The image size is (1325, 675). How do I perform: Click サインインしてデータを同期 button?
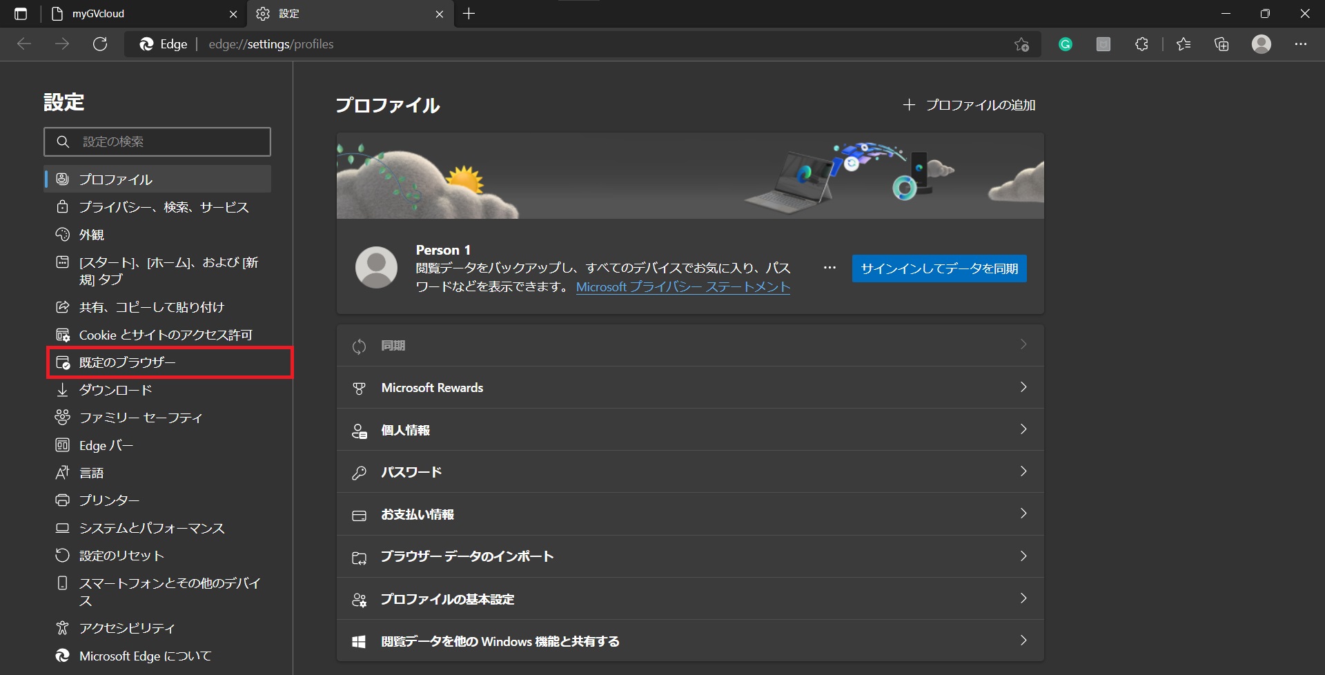click(939, 268)
